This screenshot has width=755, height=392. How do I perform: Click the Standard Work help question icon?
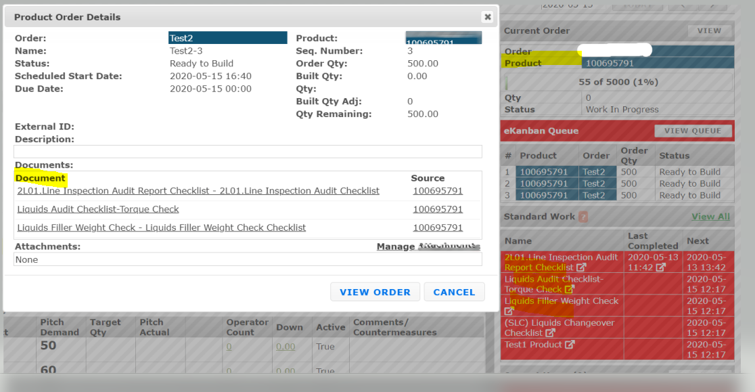click(583, 217)
